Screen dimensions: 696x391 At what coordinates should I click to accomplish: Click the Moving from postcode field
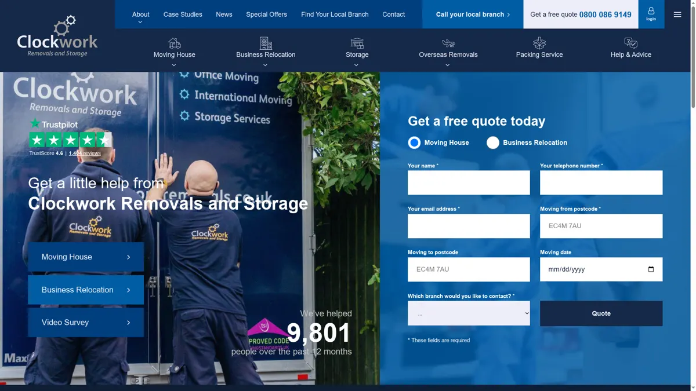pyautogui.click(x=601, y=226)
